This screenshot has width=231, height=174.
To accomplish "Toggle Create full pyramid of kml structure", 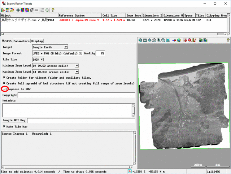I will point(4,83).
